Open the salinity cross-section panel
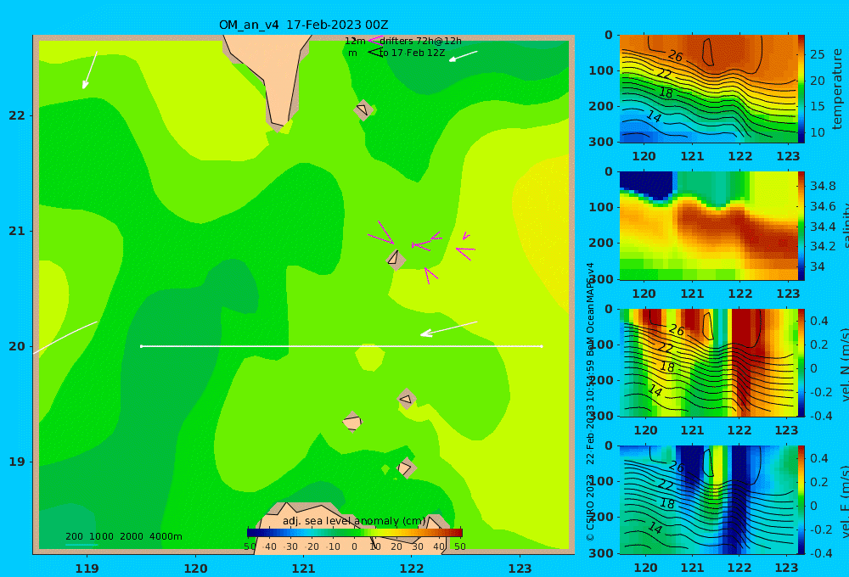The width and height of the screenshot is (849, 577). pos(708,226)
